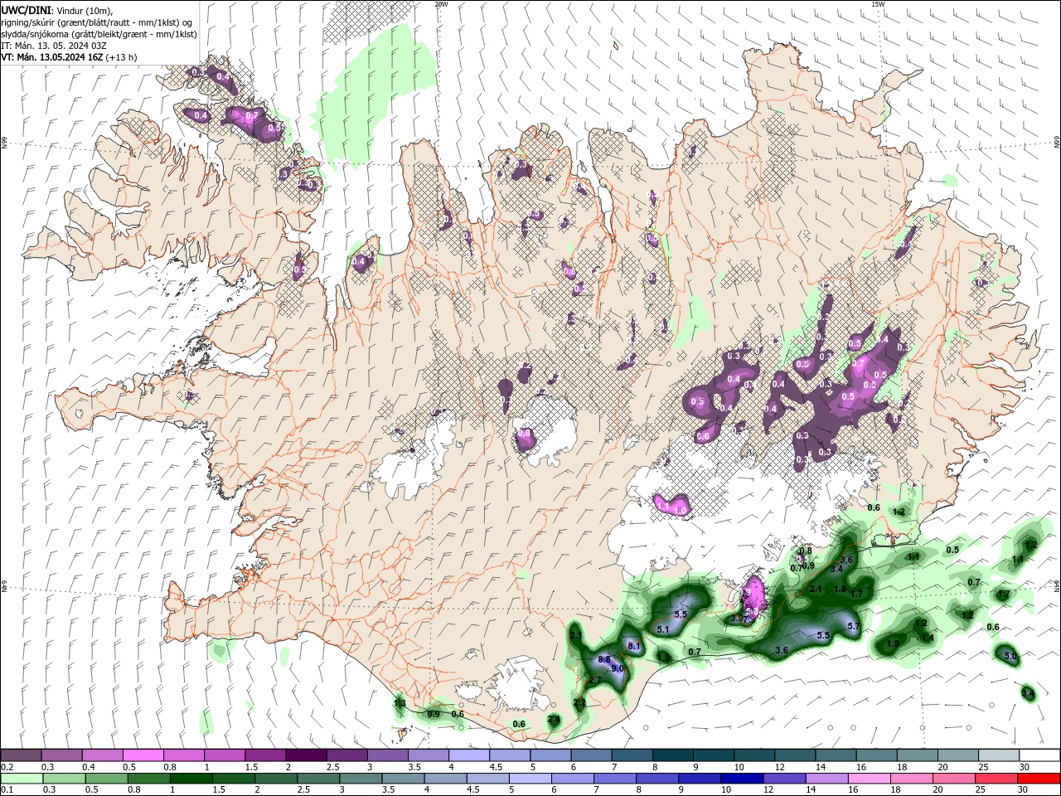Select the '5.7' precipitation value on map

point(854,626)
